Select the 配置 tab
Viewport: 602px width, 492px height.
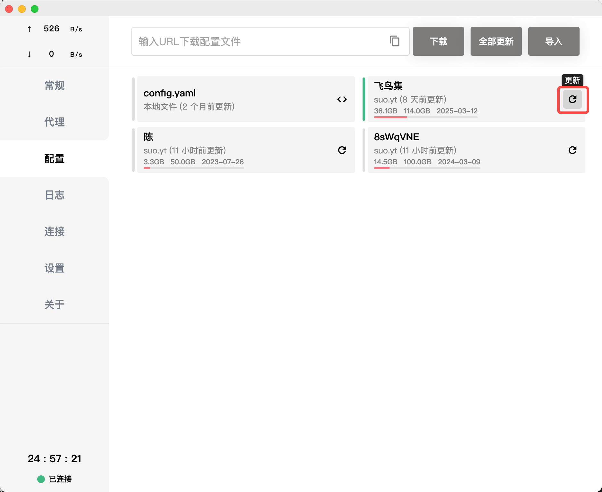pos(54,159)
